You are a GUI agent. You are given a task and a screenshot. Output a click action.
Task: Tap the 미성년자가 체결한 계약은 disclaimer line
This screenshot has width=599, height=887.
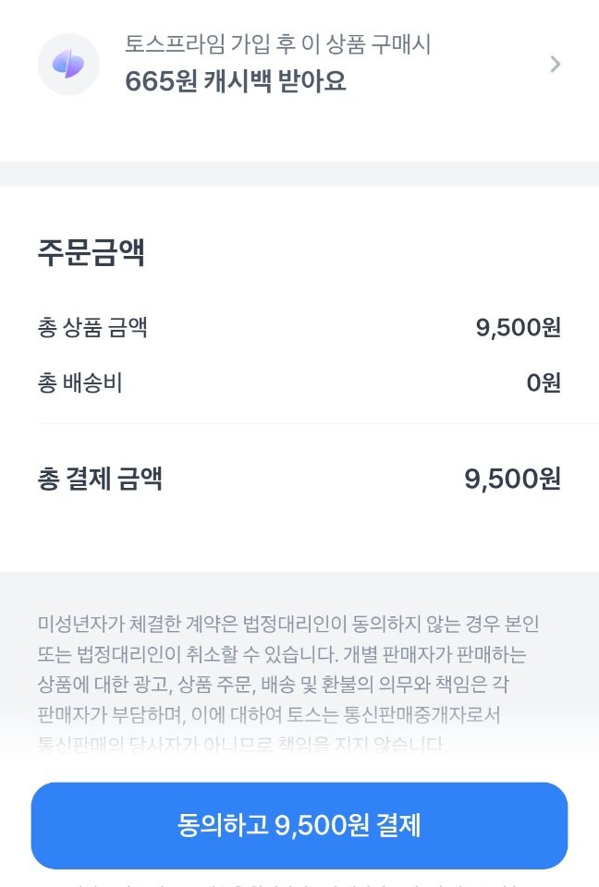pyautogui.click(x=287, y=624)
